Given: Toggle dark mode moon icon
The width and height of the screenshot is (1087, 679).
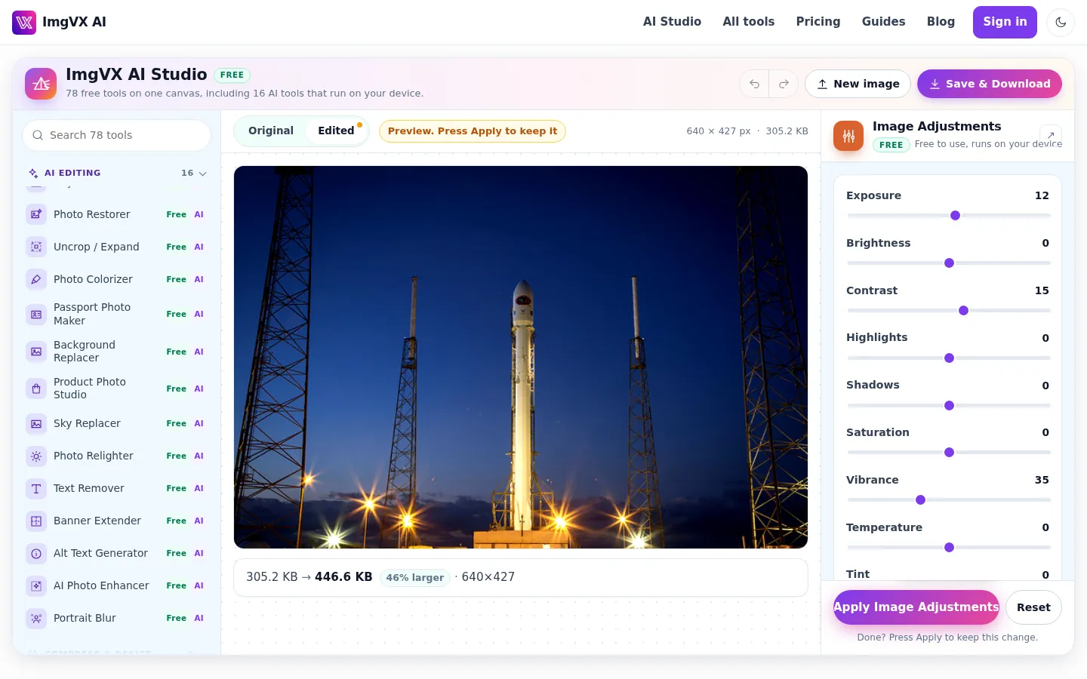Looking at the screenshot, I should pyautogui.click(x=1061, y=22).
